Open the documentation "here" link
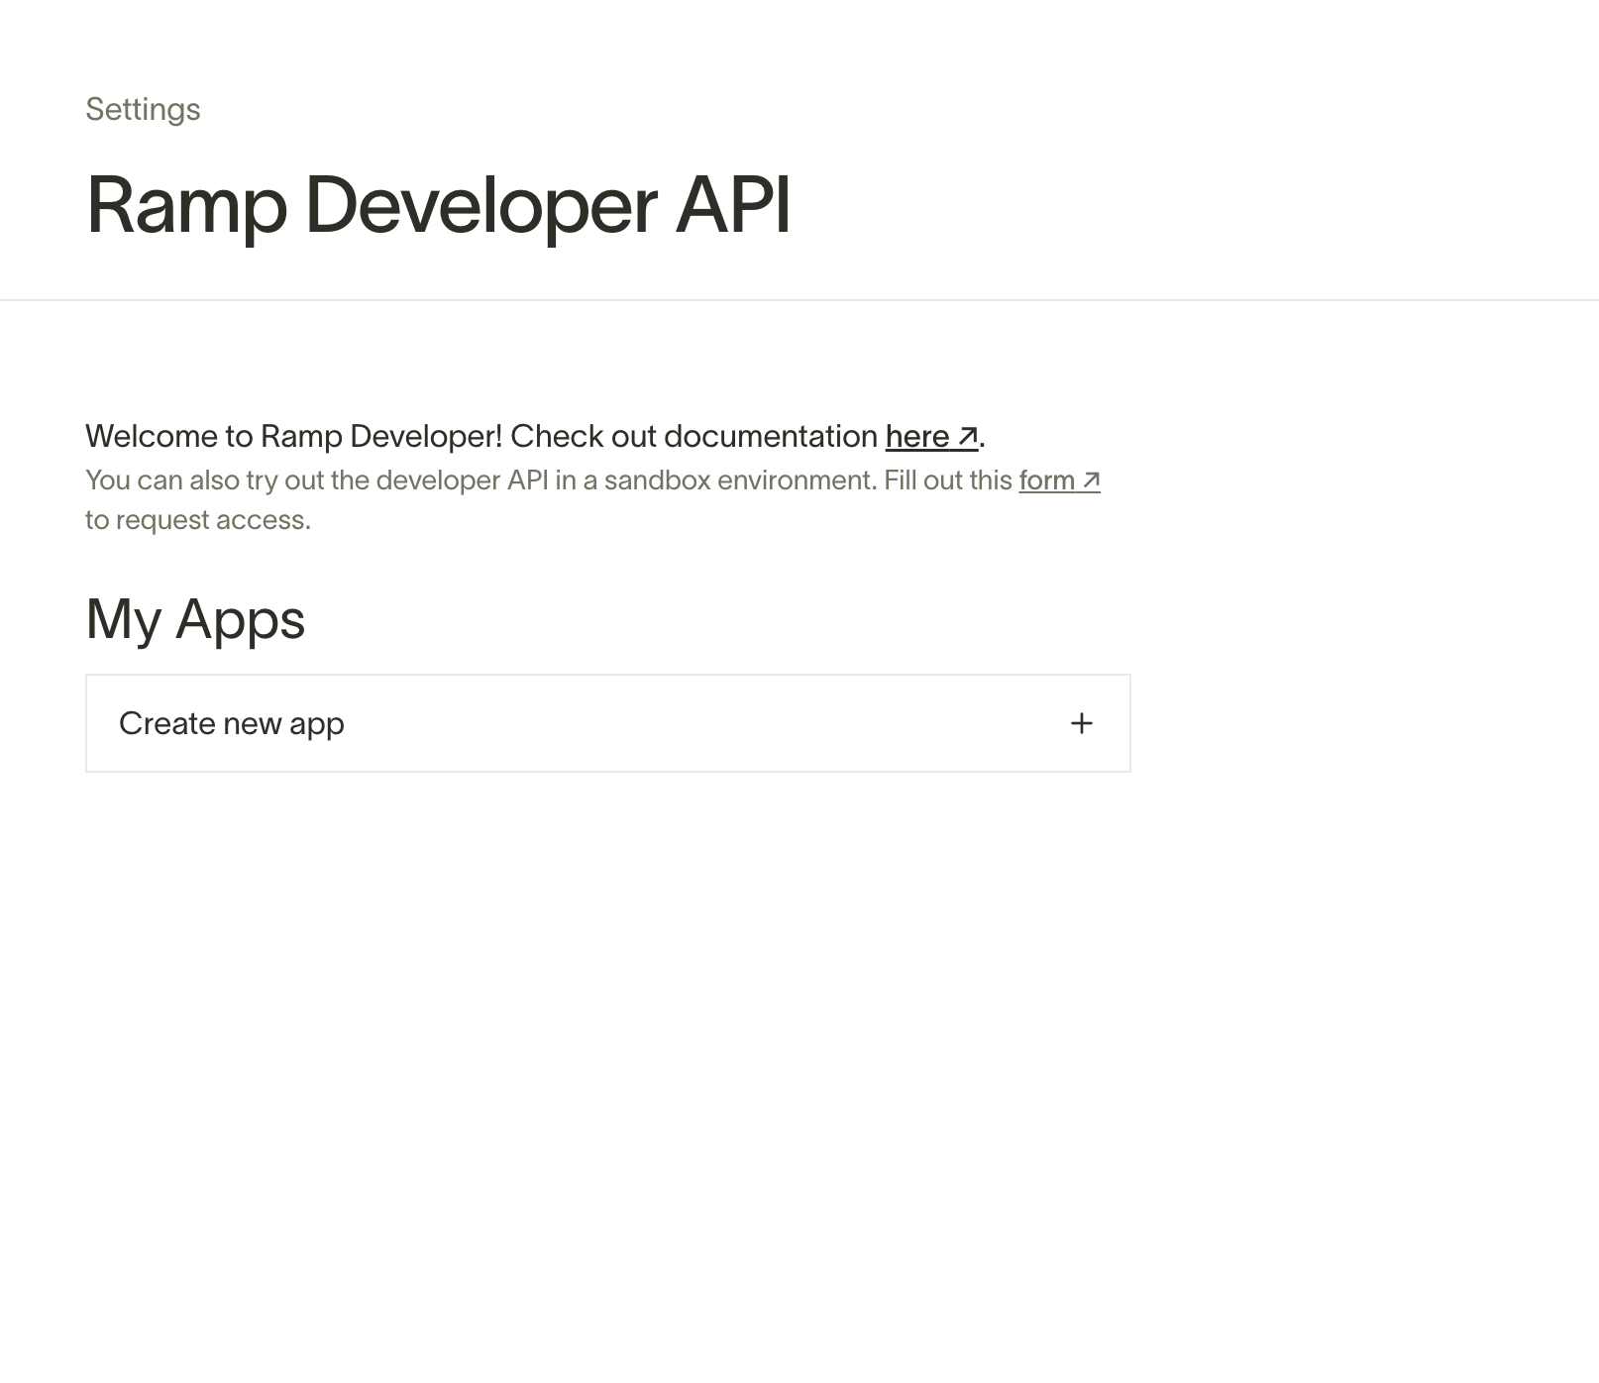Viewport: 1599px width, 1383px height. (931, 437)
